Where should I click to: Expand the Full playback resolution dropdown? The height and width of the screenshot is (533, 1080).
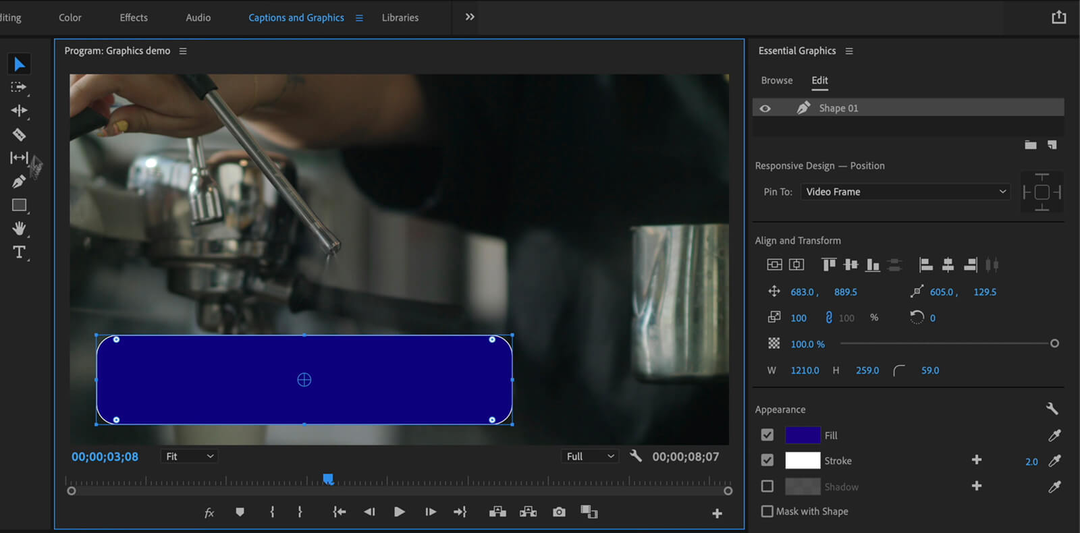[590, 457]
